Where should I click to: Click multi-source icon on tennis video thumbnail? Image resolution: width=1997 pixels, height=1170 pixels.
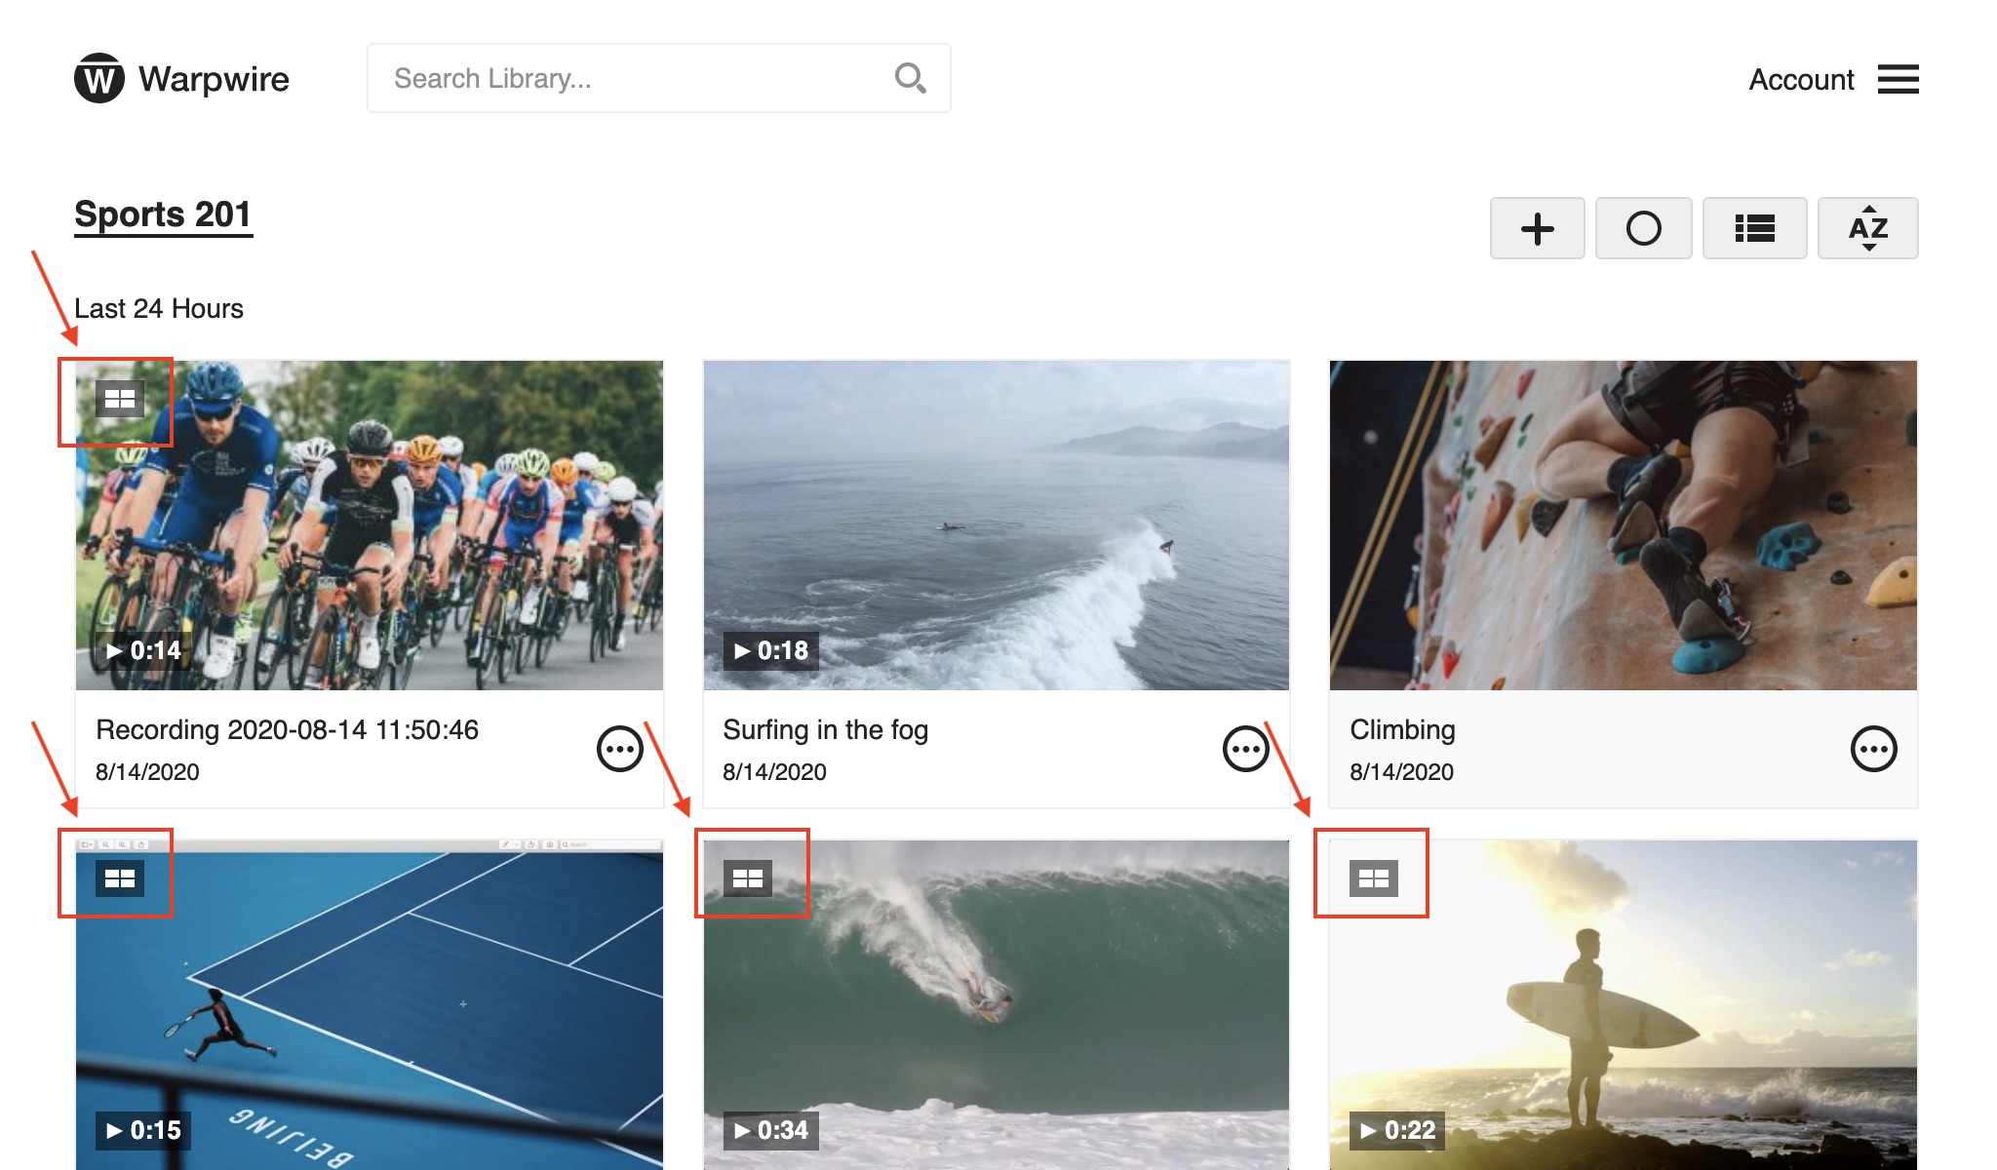pos(120,878)
